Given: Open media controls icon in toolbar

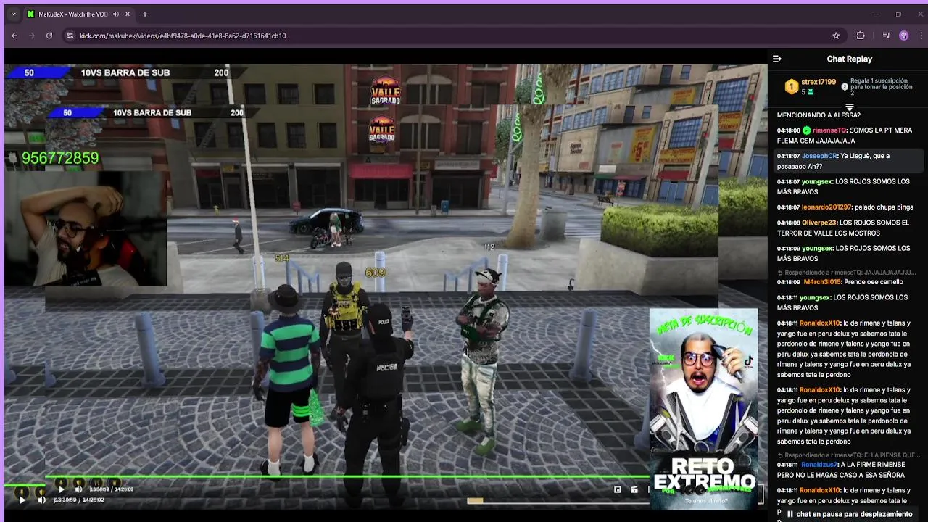Looking at the screenshot, I should pyautogui.click(x=886, y=36).
